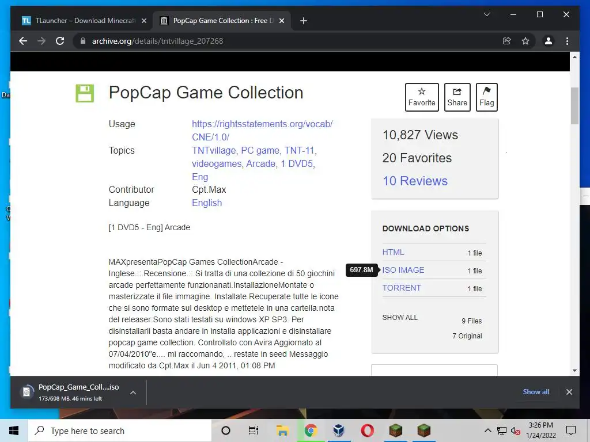Select the PopCap Game Collection tab
The height and width of the screenshot is (442, 590).
click(x=222, y=21)
